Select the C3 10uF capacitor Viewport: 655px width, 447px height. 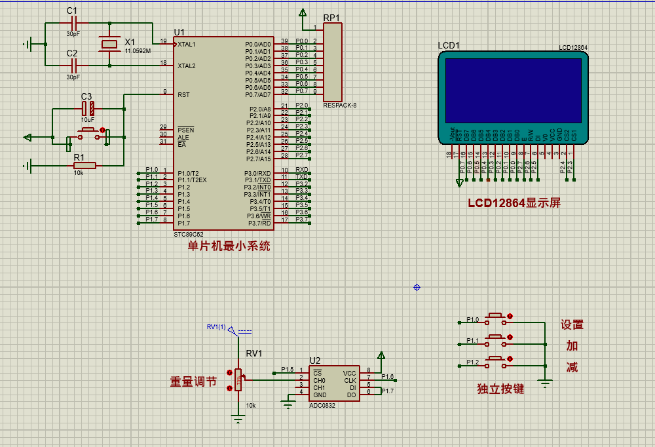coord(88,108)
